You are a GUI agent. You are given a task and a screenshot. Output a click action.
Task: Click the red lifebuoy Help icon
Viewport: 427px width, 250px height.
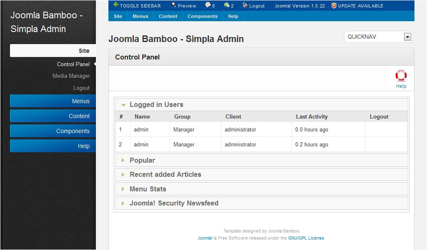(401, 76)
